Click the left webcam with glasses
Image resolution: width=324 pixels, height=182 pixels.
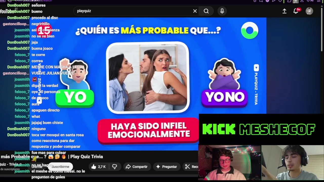coord(230,163)
